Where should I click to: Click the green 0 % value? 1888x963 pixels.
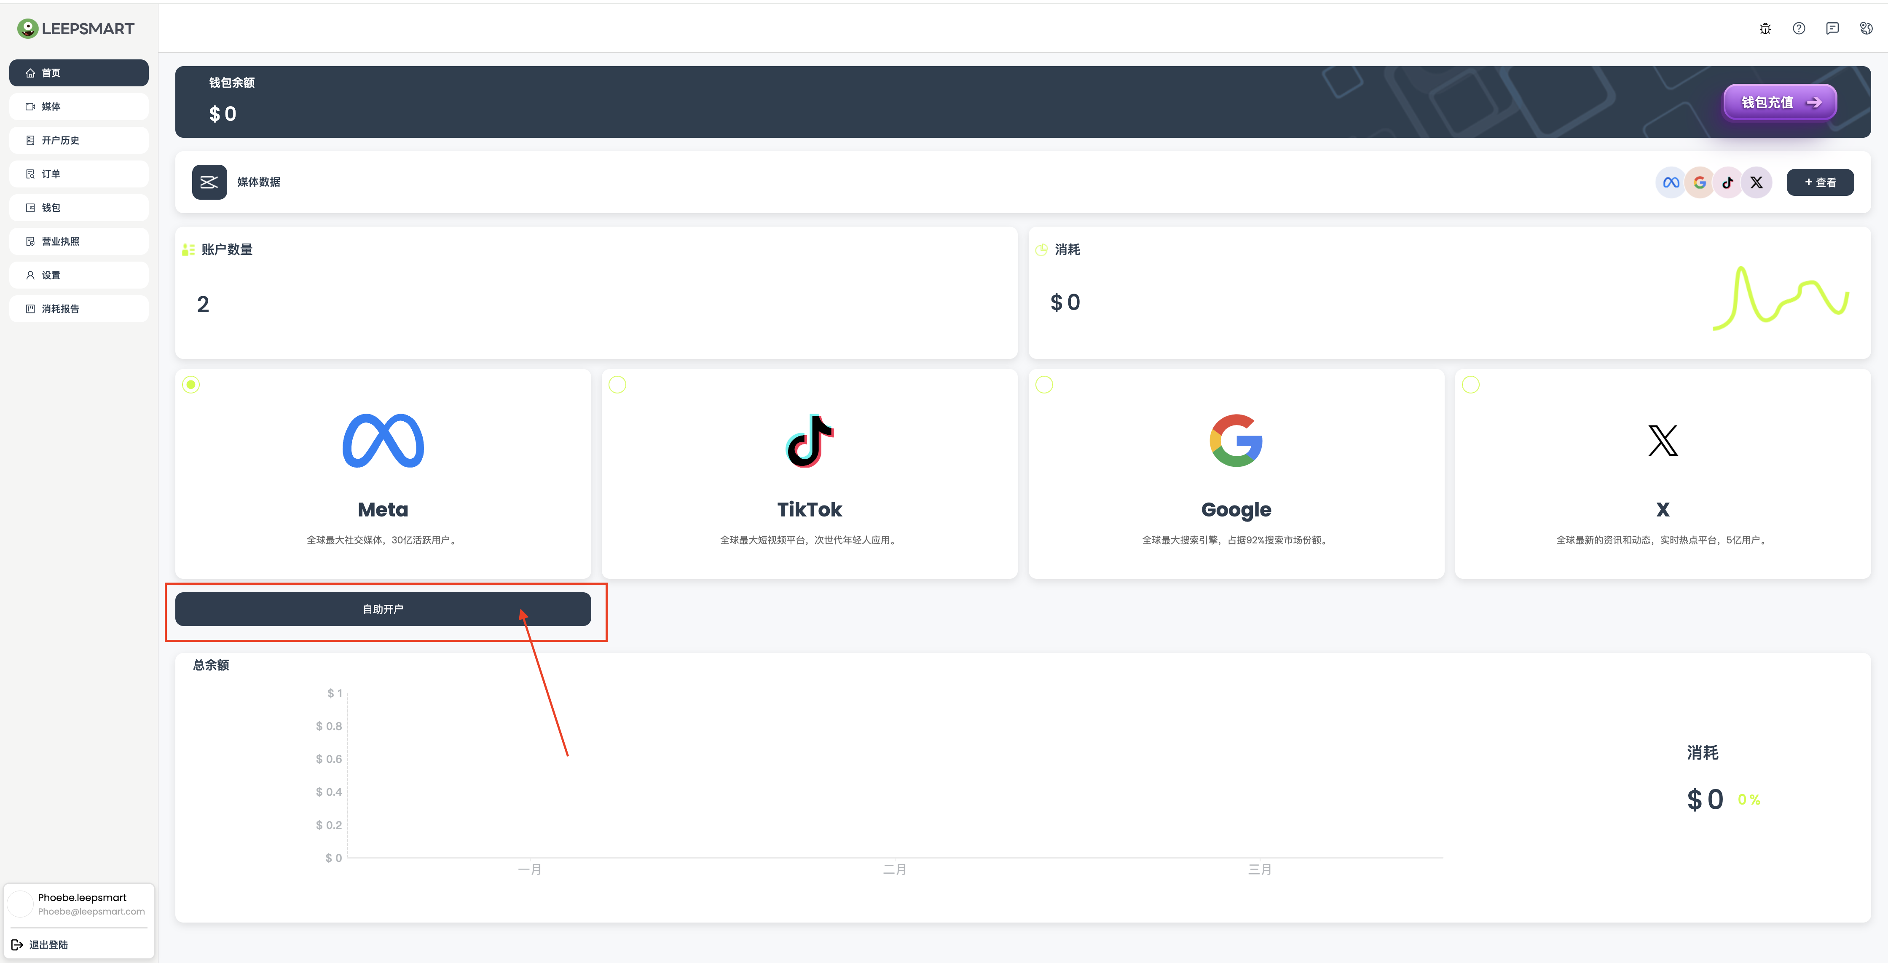point(1749,800)
